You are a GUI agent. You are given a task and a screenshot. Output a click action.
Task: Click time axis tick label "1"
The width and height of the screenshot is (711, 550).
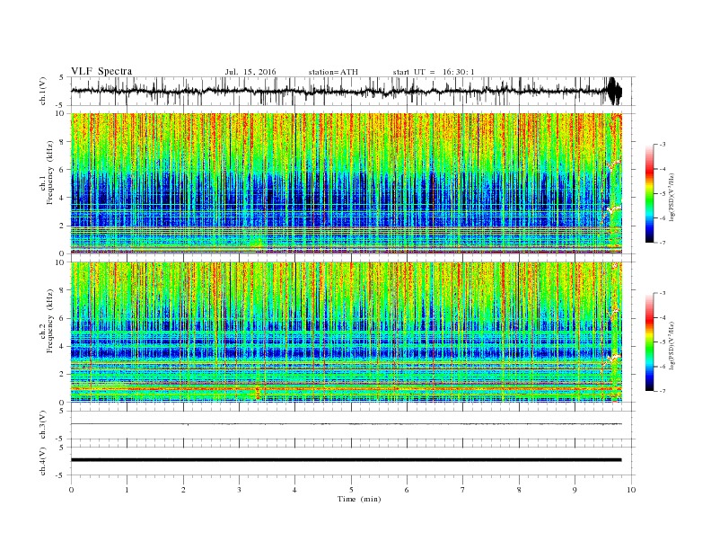pyautogui.click(x=127, y=490)
